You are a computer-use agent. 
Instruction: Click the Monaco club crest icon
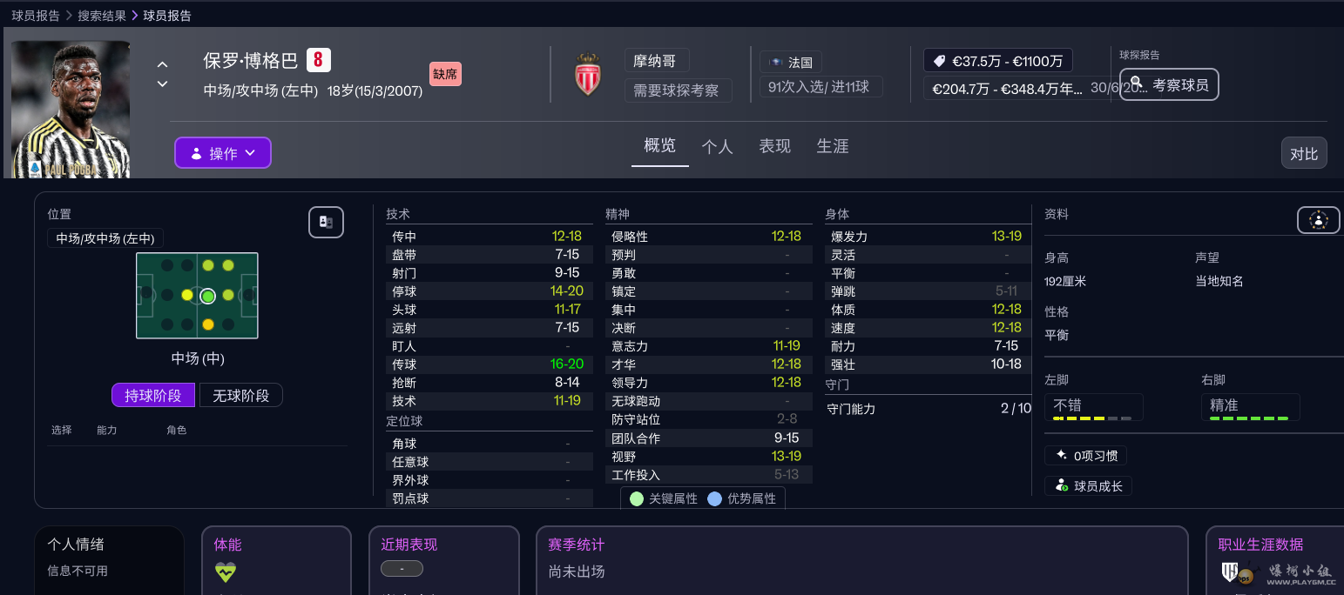[x=588, y=75]
